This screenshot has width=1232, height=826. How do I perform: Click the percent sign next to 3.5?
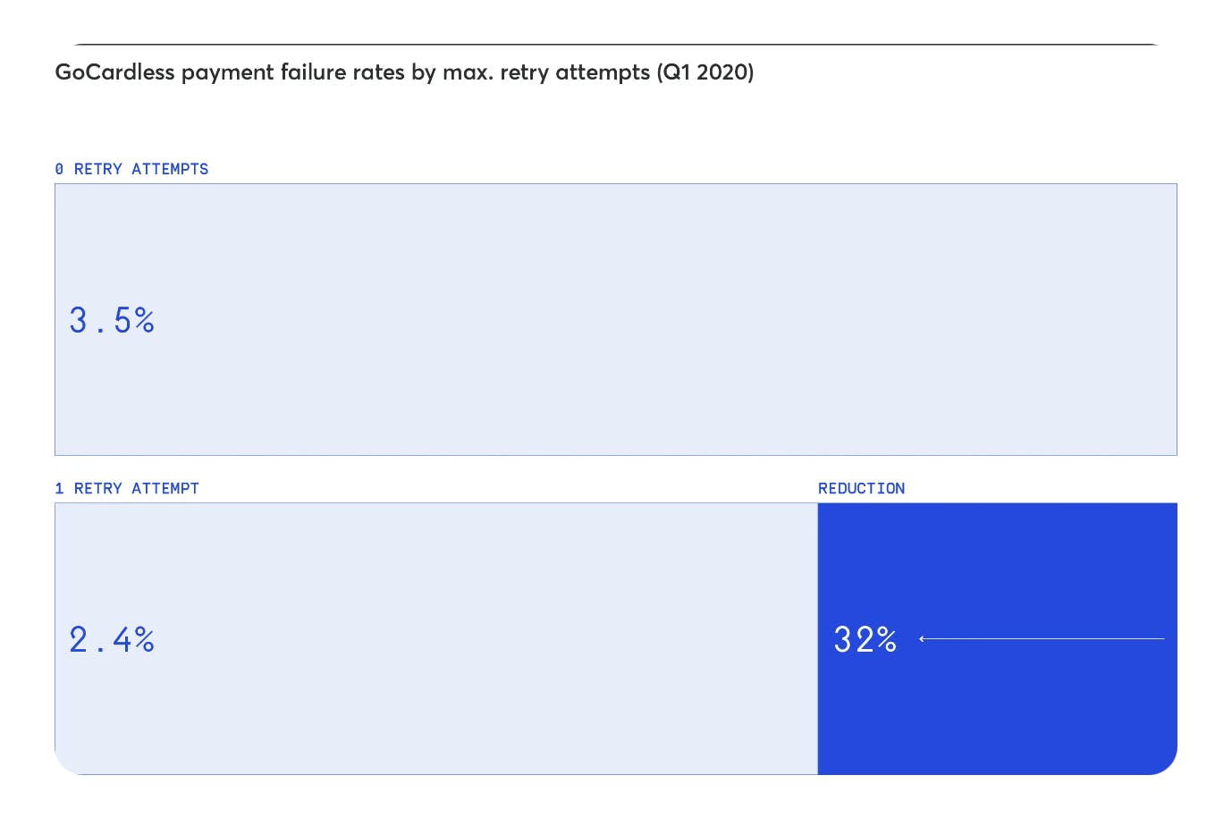click(x=145, y=320)
